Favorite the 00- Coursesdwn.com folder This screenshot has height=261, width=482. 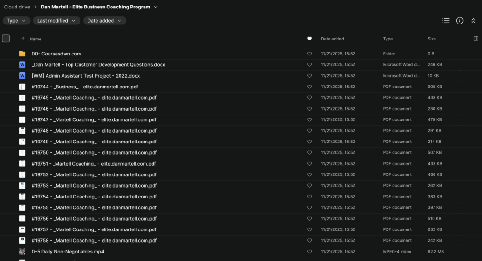tap(309, 54)
